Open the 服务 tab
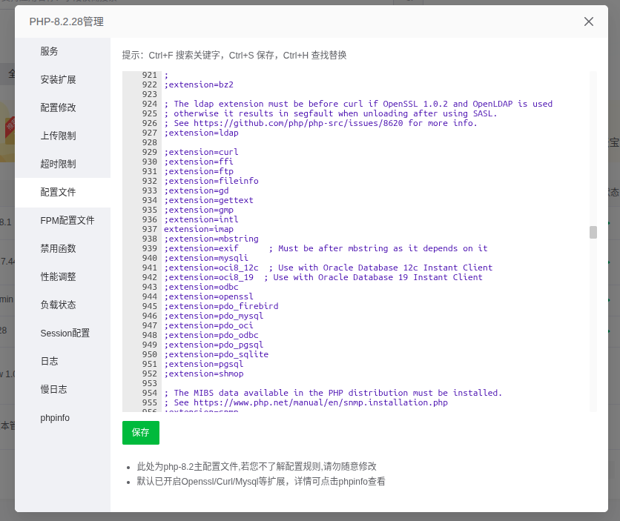Viewport: 620px width, 521px height. click(x=49, y=51)
